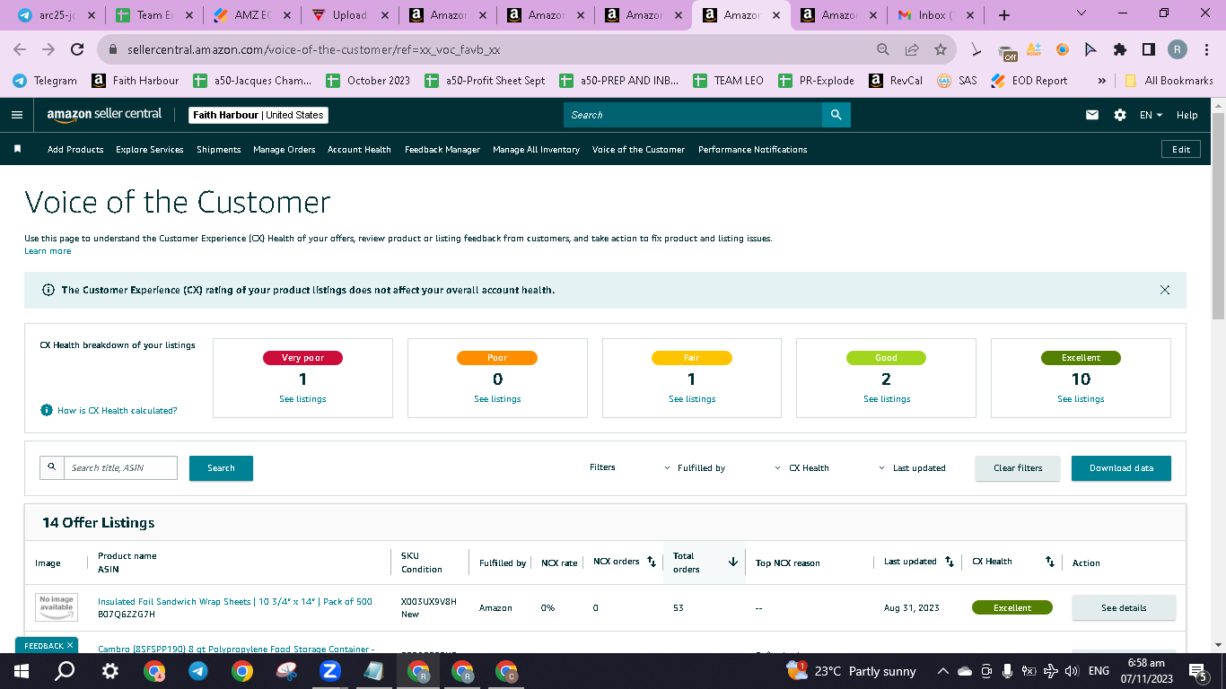Close the FEEDBACK tab widget
Image resolution: width=1226 pixels, height=689 pixels.
click(70, 645)
